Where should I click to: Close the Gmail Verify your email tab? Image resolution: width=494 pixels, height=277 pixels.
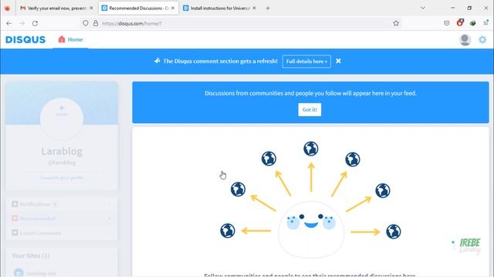[91, 8]
